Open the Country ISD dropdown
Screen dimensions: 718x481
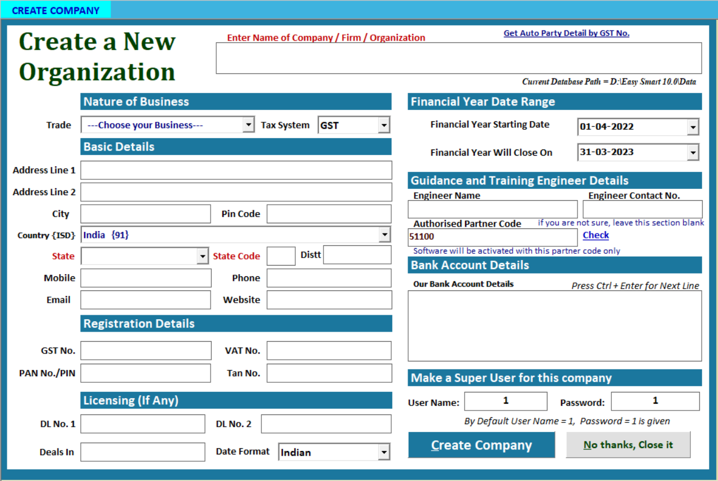coord(384,235)
